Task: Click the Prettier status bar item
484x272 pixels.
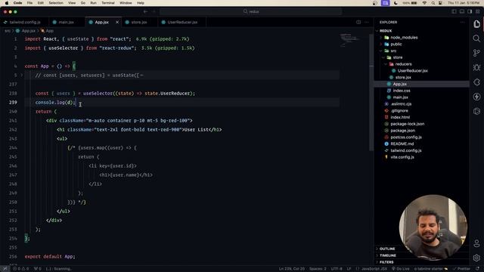Action: [x=461, y=269]
